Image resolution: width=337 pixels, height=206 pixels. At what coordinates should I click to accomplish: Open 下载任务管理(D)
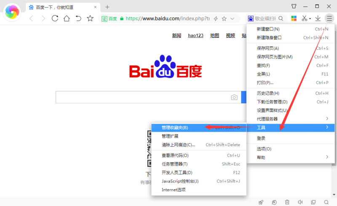click(291, 102)
